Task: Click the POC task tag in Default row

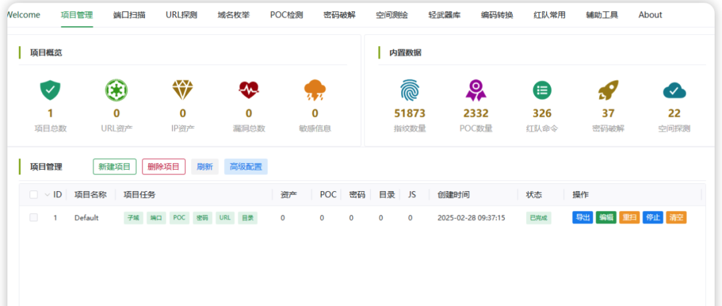Action: coord(180,218)
